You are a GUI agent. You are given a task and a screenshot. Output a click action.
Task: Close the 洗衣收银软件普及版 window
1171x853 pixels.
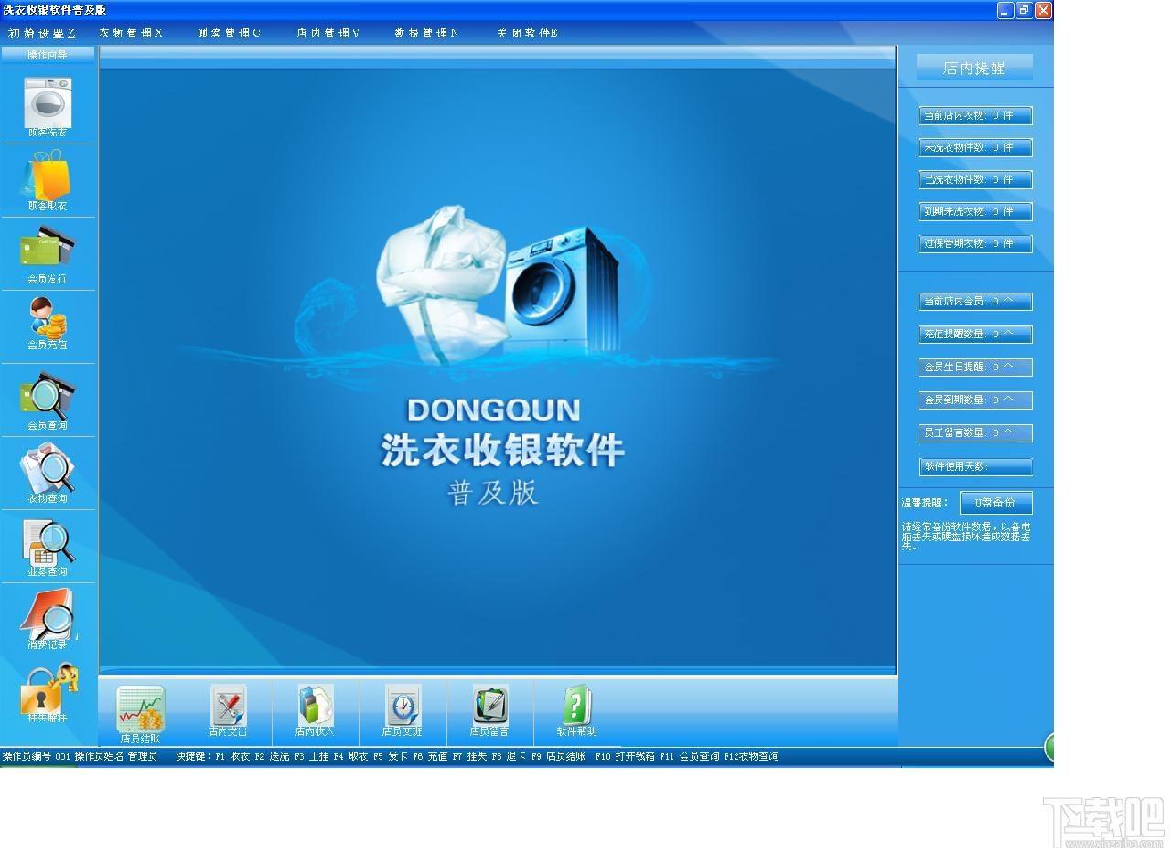(x=1043, y=10)
